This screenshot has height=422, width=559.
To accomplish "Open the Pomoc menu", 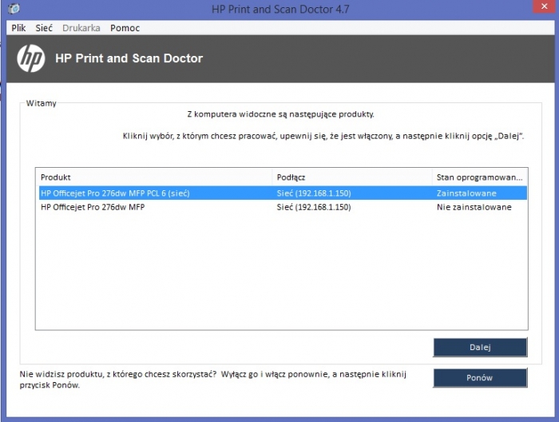I will click(x=125, y=28).
